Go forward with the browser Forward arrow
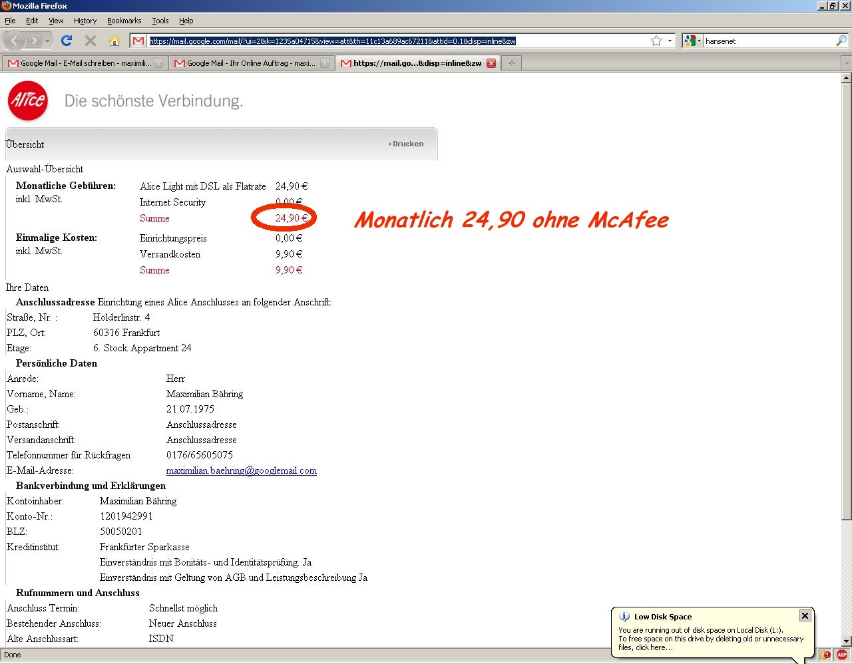 pos(34,41)
